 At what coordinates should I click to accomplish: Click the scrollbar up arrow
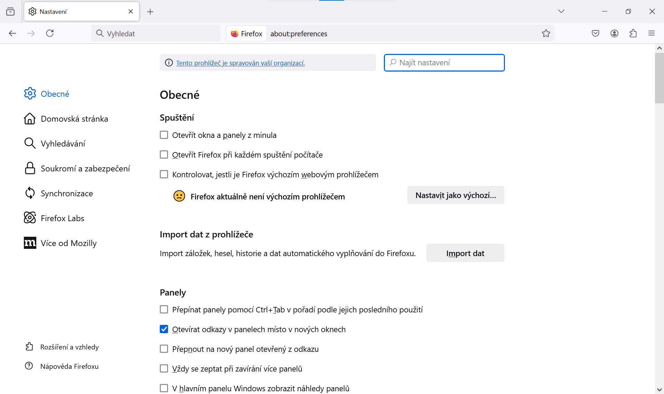pos(659,48)
